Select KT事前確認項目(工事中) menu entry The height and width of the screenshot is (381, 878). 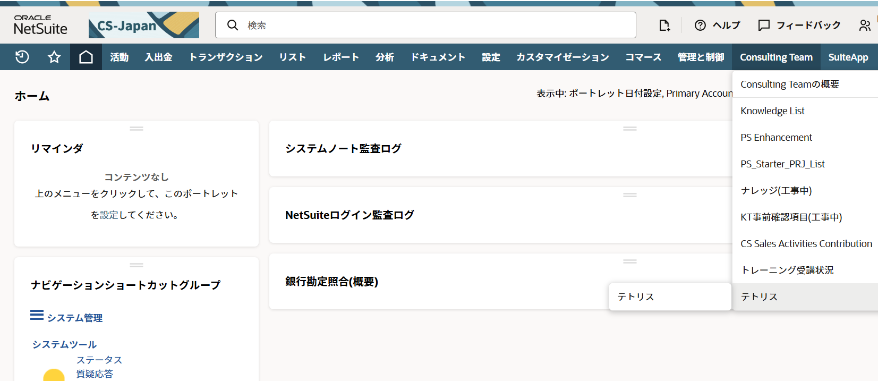point(805,217)
